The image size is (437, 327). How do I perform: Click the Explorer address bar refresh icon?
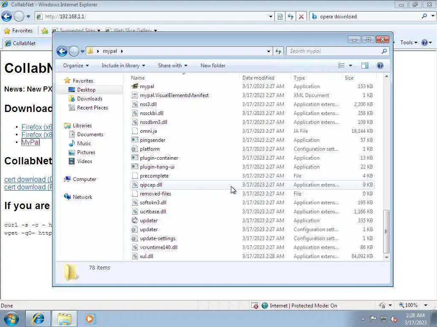[278, 51]
